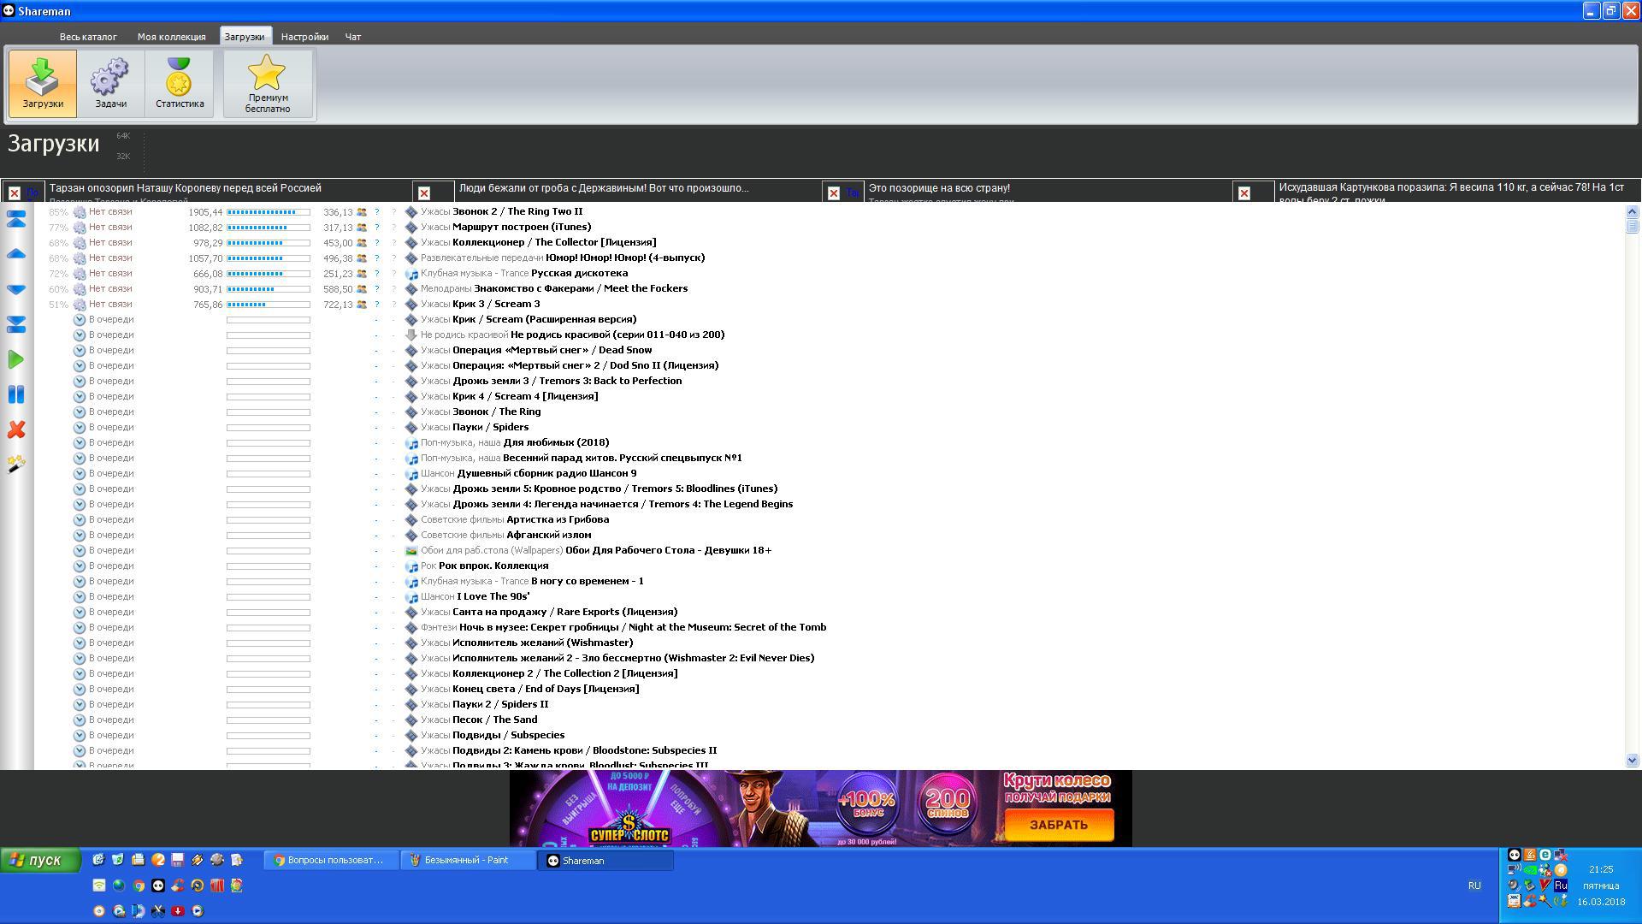Click progress bar of Крик 3 download
This screenshot has width=1642, height=924.
coord(269,305)
